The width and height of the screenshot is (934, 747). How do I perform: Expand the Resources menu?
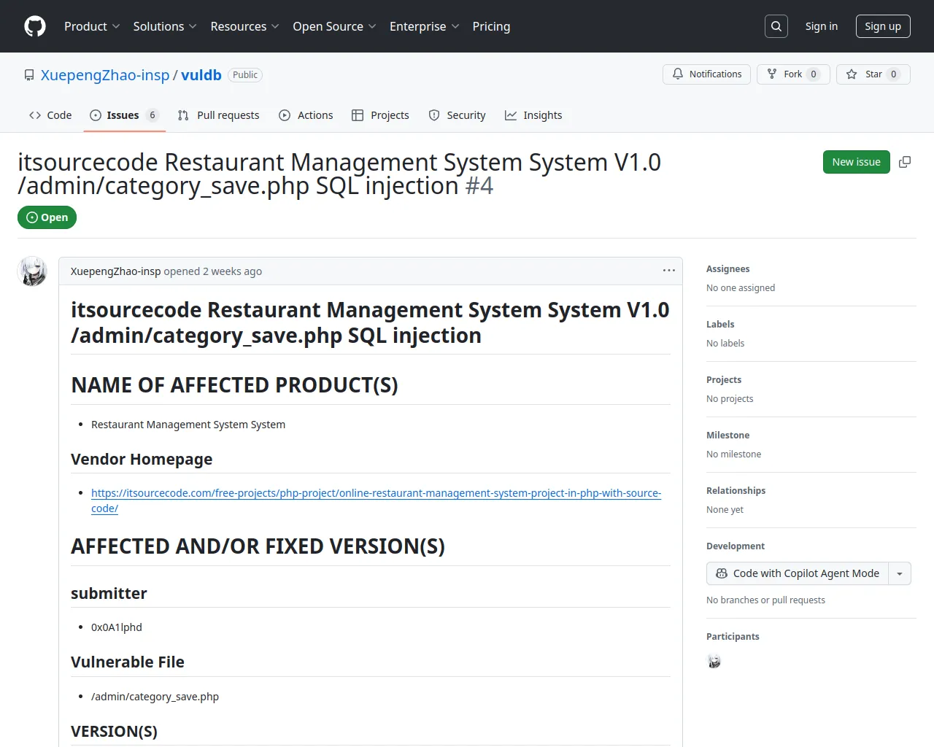point(244,26)
